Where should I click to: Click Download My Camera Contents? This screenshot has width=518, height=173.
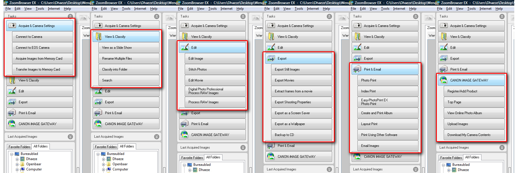tap(474, 135)
